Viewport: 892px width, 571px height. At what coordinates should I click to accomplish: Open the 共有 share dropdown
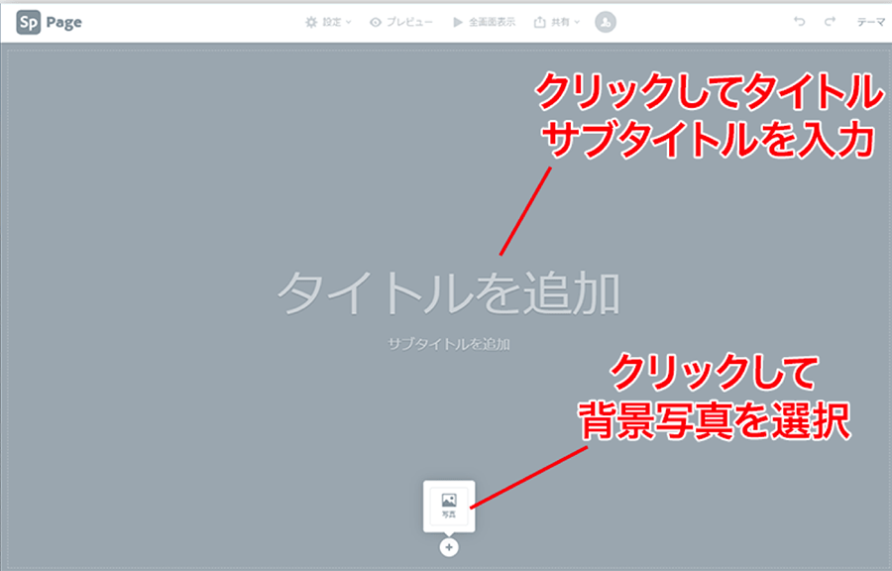tap(557, 22)
